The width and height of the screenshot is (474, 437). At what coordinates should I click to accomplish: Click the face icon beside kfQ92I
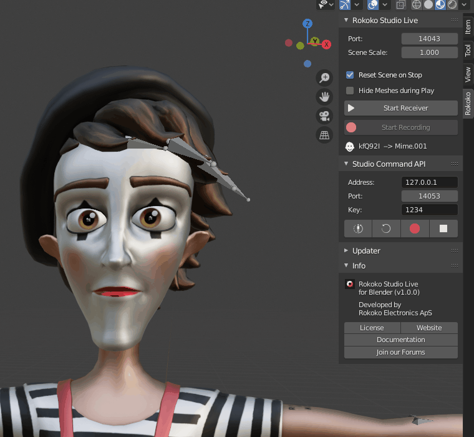tap(350, 147)
